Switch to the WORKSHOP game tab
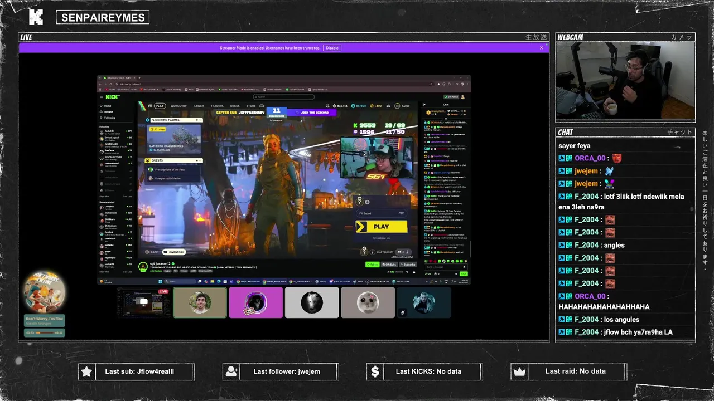The height and width of the screenshot is (401, 714). pyautogui.click(x=178, y=106)
